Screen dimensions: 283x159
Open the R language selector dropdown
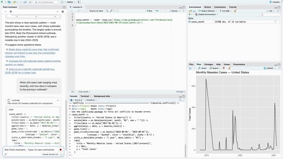[x=191, y=15]
